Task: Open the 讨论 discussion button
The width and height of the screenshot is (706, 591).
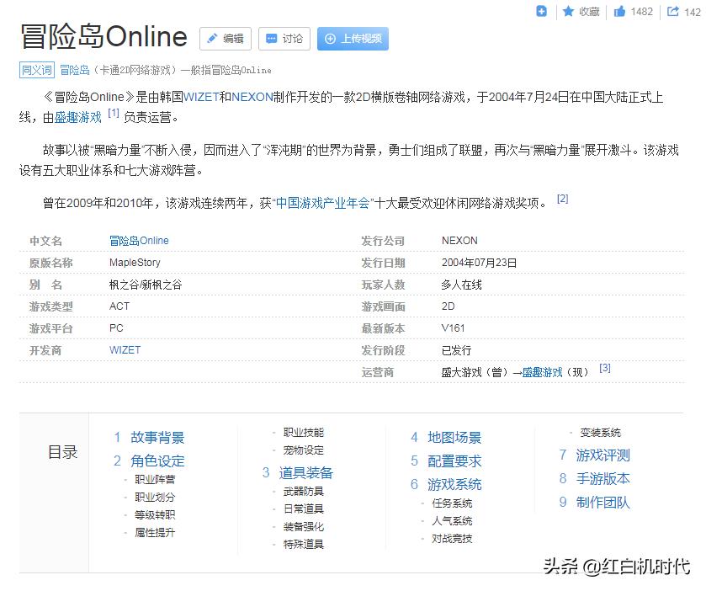Action: 284,39
